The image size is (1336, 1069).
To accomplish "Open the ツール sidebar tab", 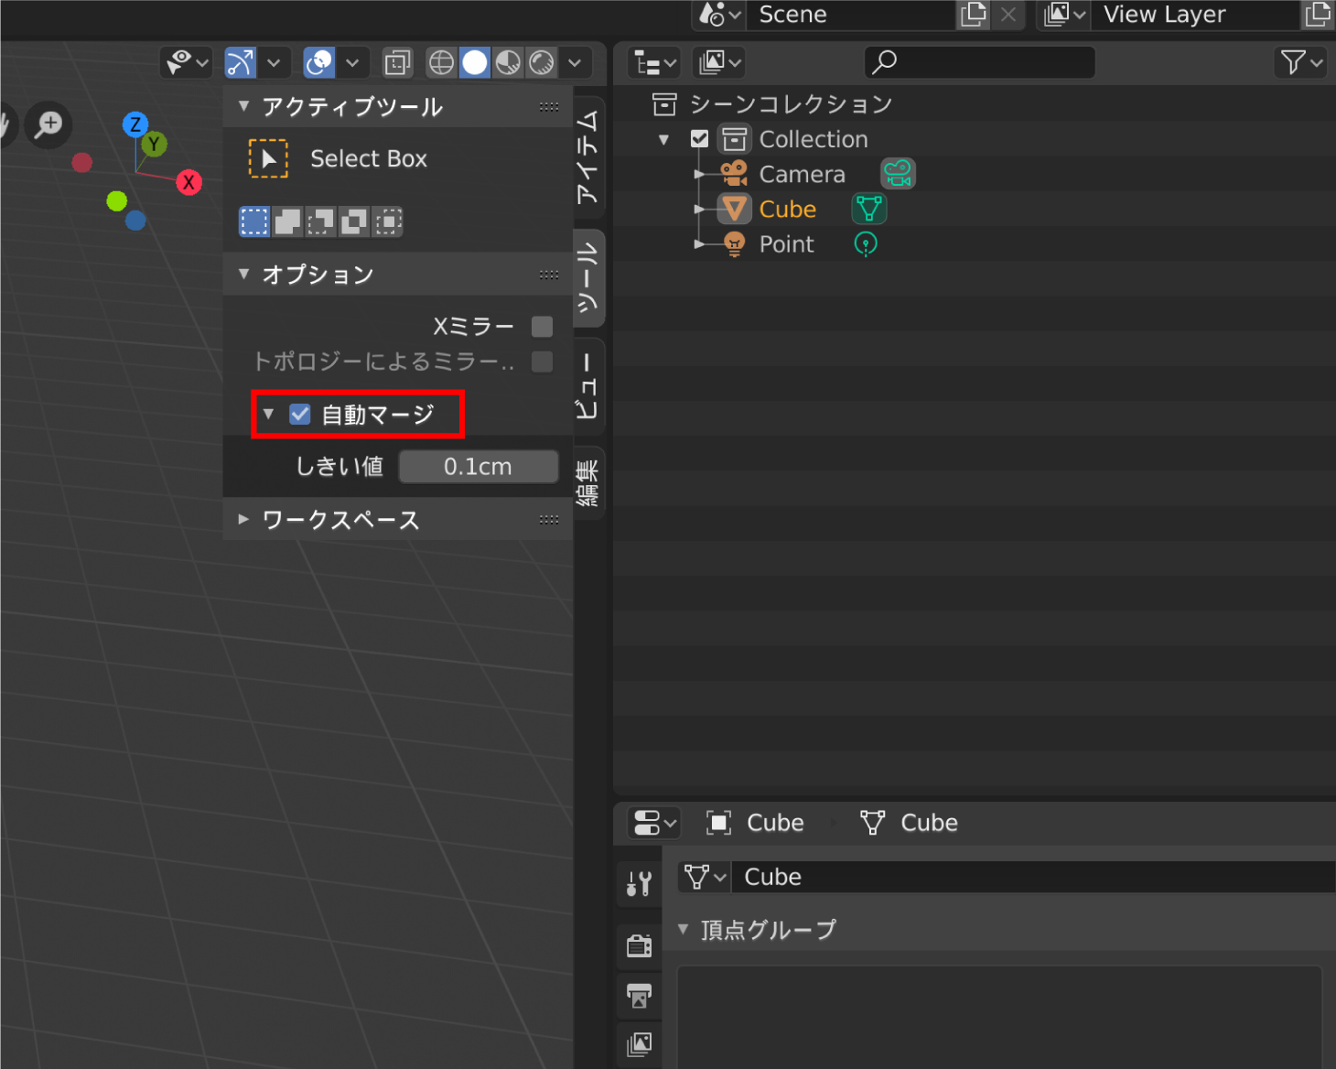I will (x=588, y=277).
